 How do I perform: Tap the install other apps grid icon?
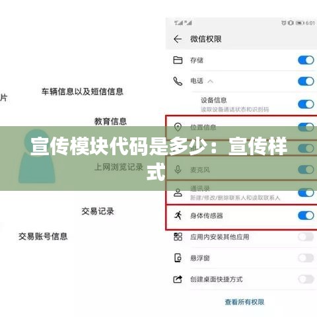tap(178, 236)
